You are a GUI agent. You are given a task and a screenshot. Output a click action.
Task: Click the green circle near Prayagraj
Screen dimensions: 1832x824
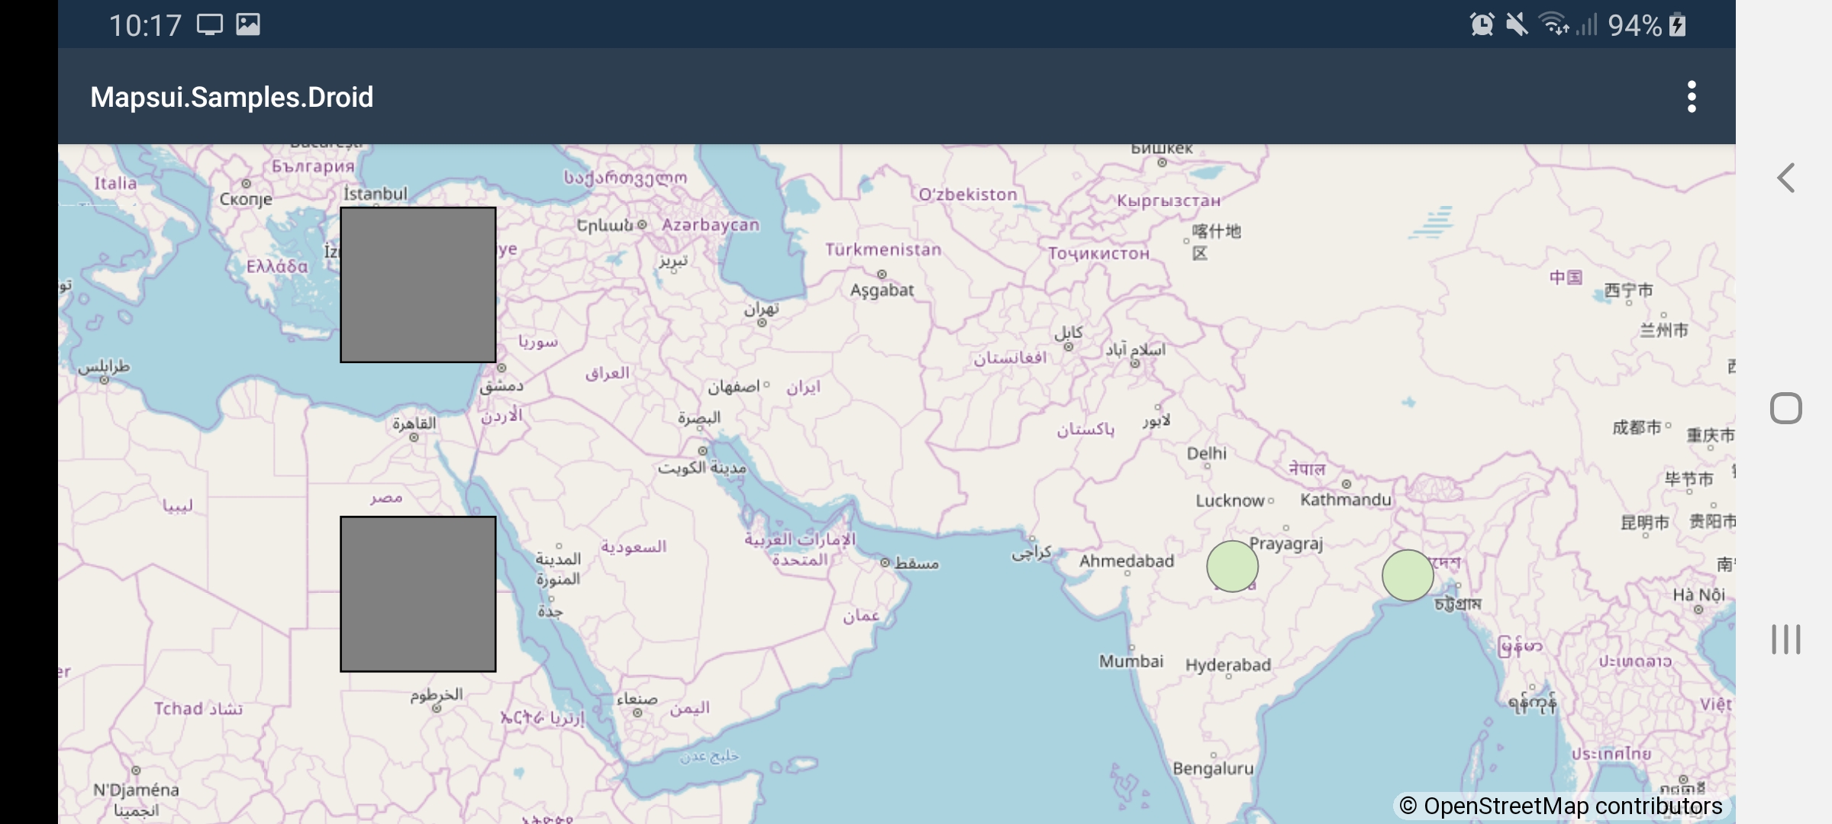click(1232, 566)
